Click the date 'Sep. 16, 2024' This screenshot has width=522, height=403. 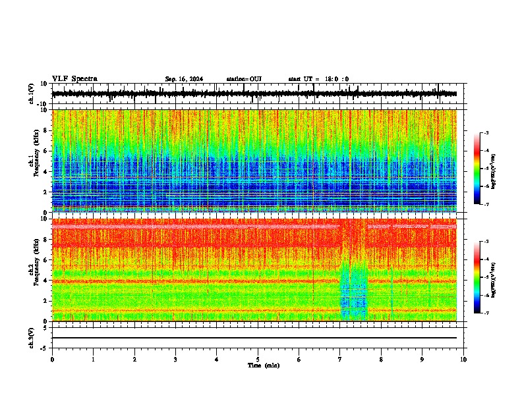pyautogui.click(x=184, y=79)
